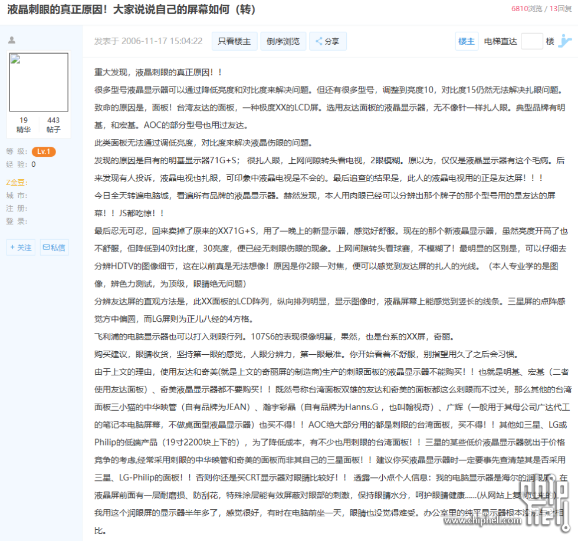Click the 经验: 0 entry in the sidebar
The image size is (578, 541).
(21, 164)
